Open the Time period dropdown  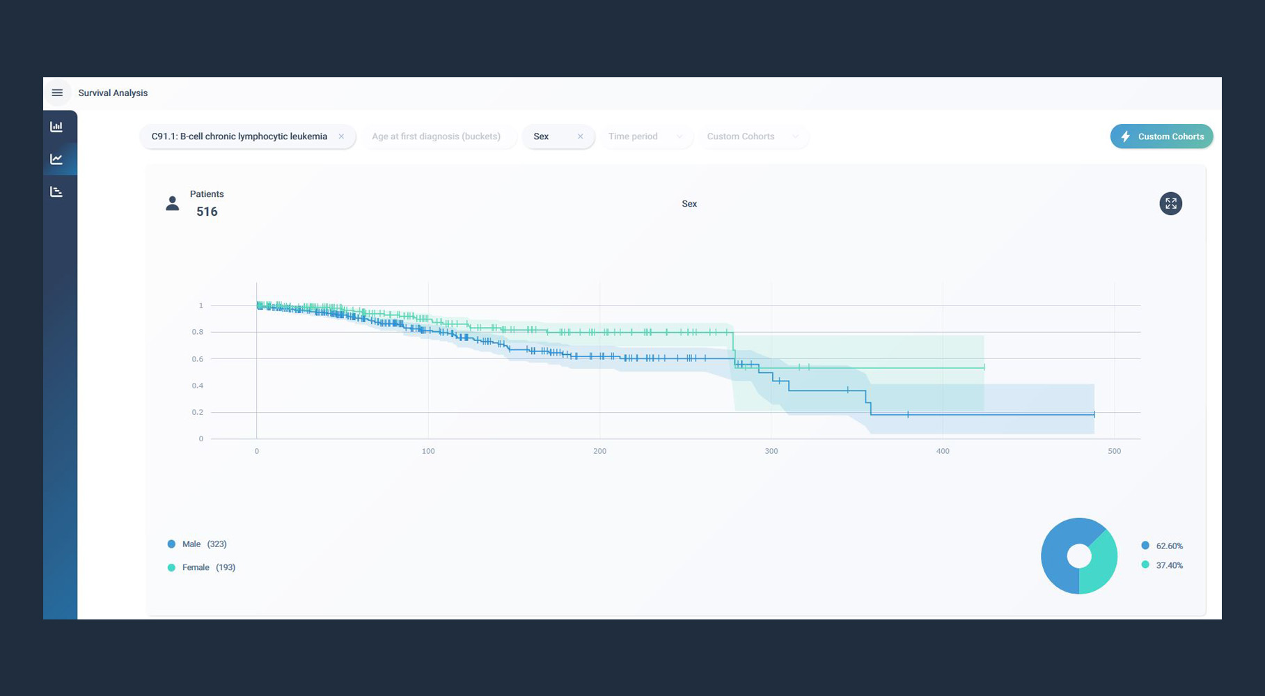(646, 136)
